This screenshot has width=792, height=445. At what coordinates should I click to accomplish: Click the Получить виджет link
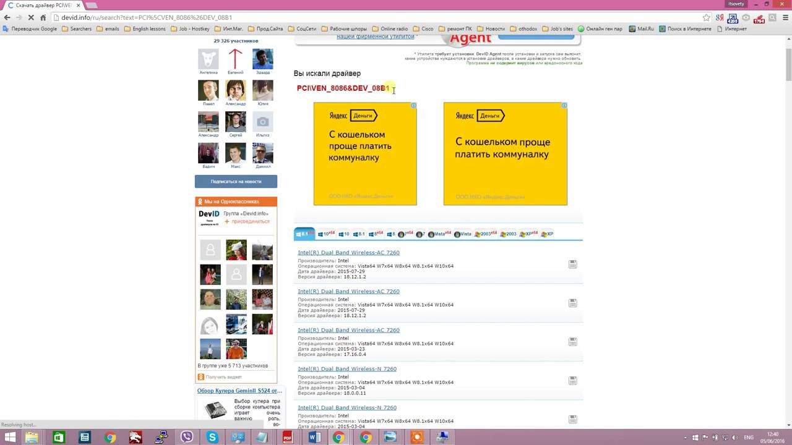pyautogui.click(x=223, y=377)
